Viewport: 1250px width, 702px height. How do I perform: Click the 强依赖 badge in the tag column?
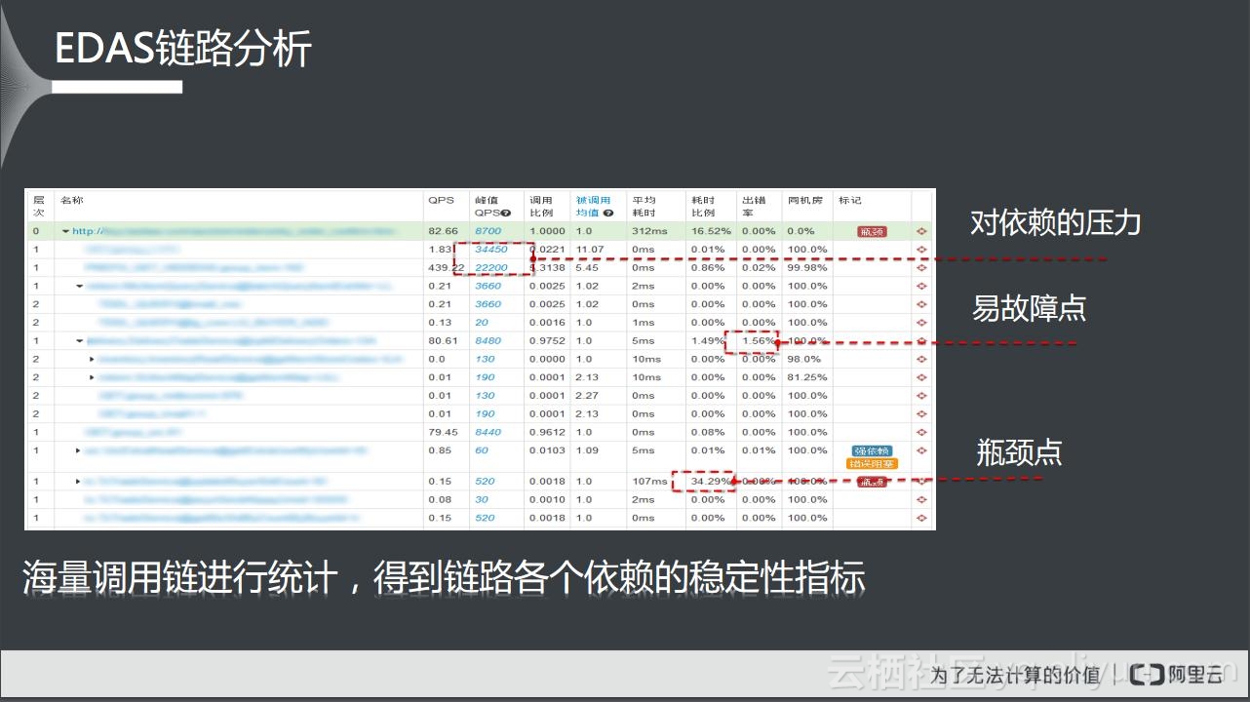tap(871, 449)
